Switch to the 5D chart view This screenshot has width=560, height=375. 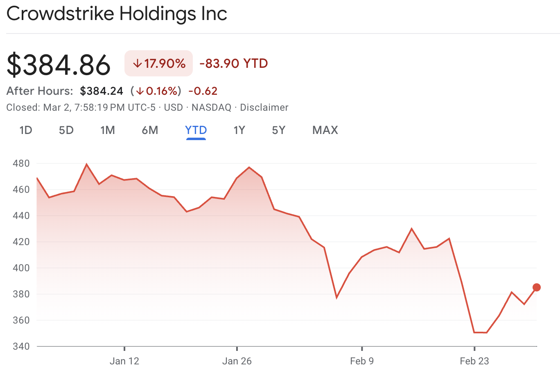(66, 130)
